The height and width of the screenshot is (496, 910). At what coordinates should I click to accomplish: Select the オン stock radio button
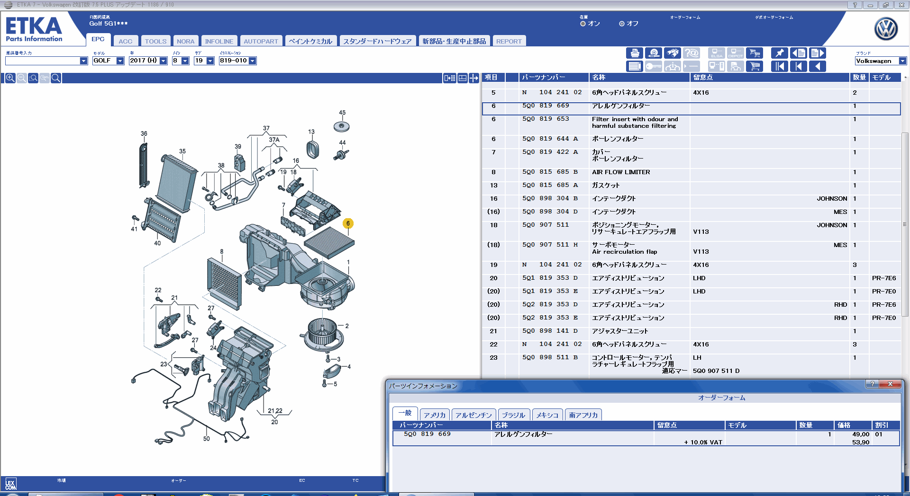pyautogui.click(x=583, y=24)
